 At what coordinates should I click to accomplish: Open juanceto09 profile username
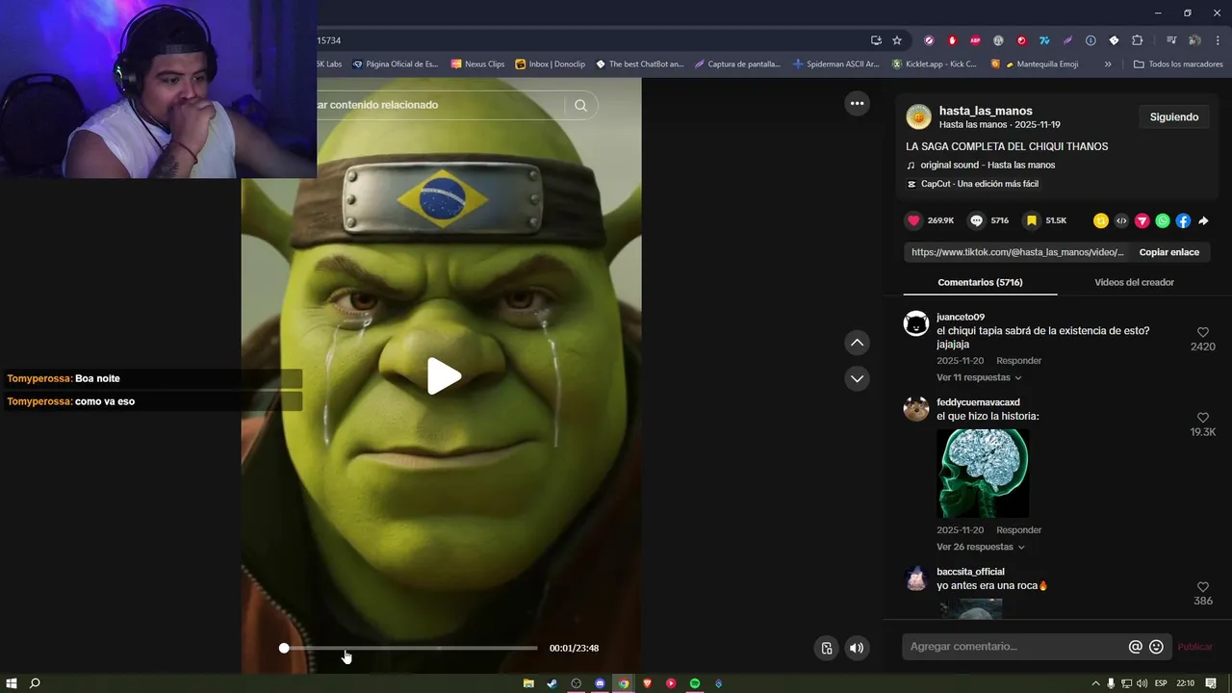[961, 317]
